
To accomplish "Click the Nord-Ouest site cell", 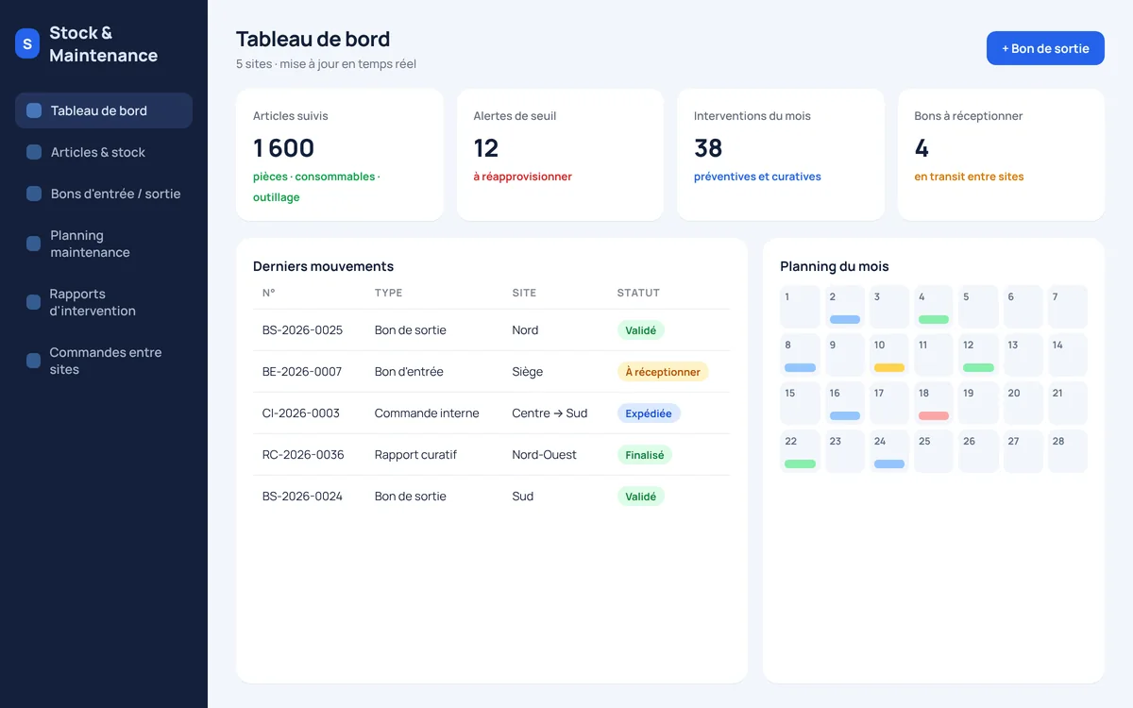I will [x=545, y=455].
